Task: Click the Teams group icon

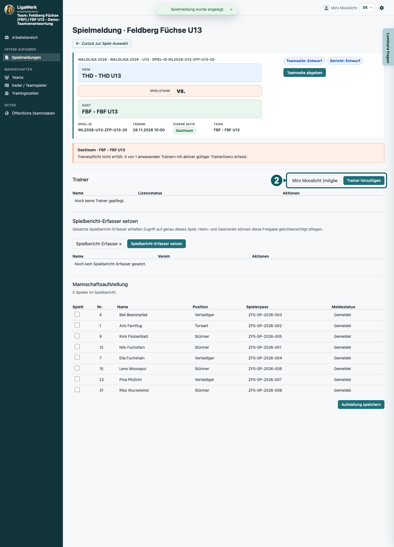Action: (x=7, y=77)
